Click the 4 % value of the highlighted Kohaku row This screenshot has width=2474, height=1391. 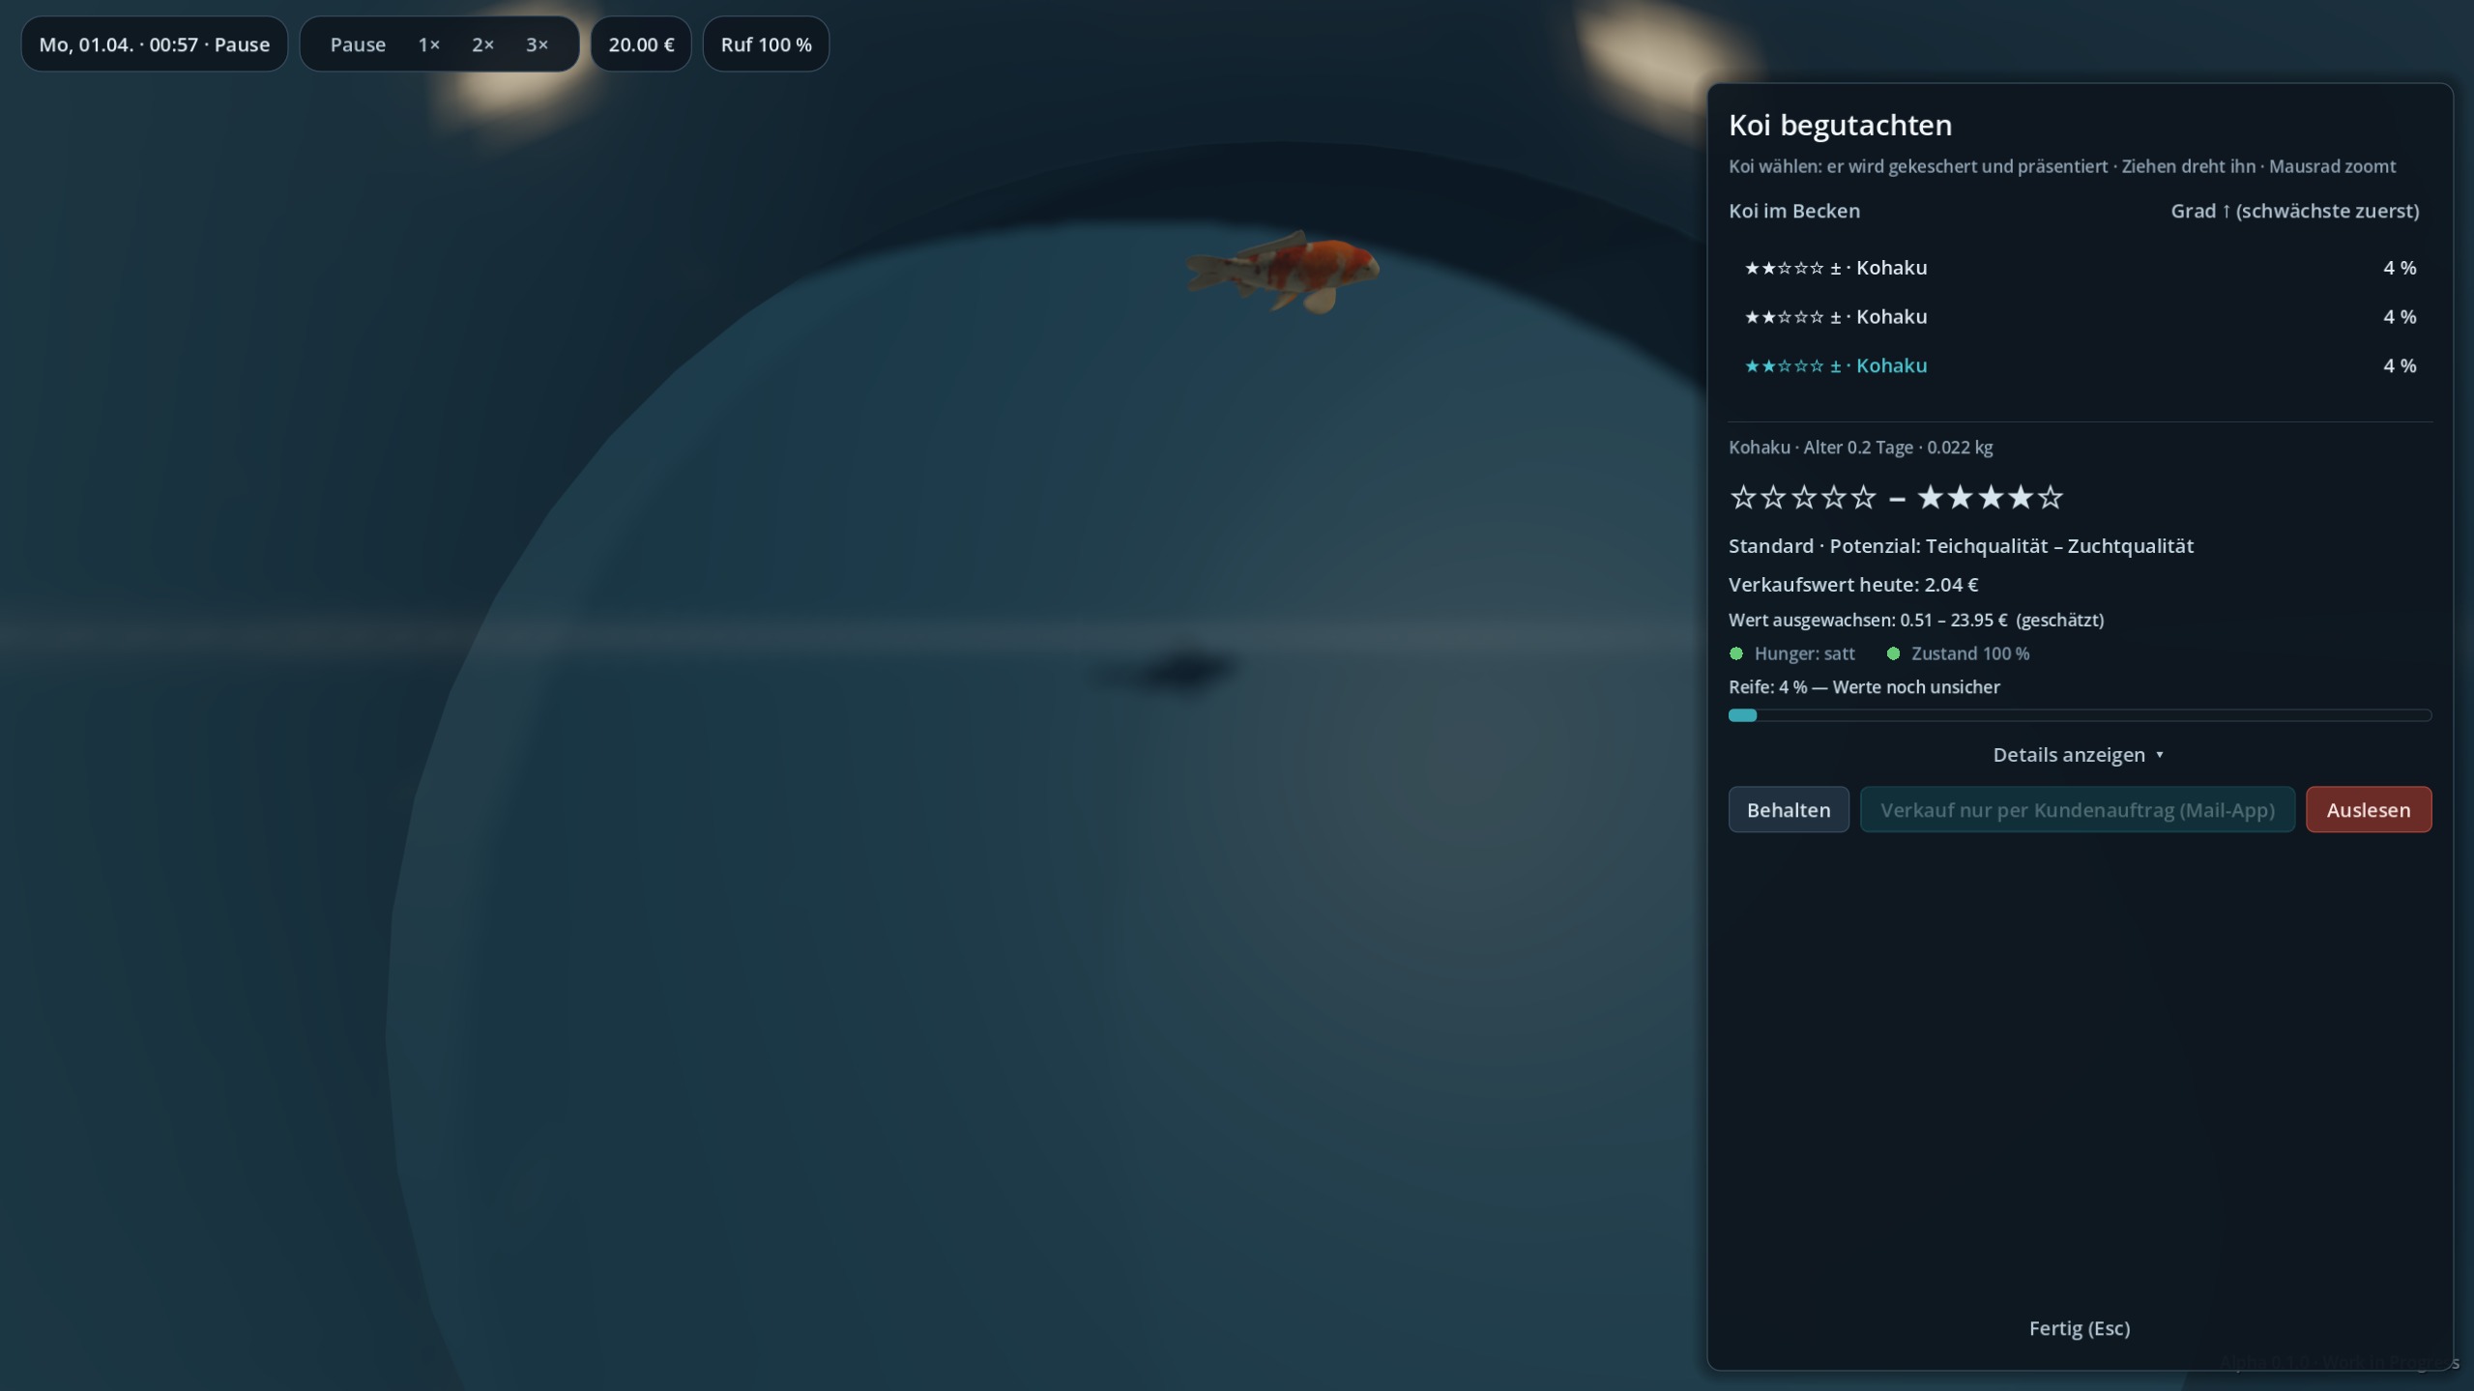click(x=2399, y=365)
